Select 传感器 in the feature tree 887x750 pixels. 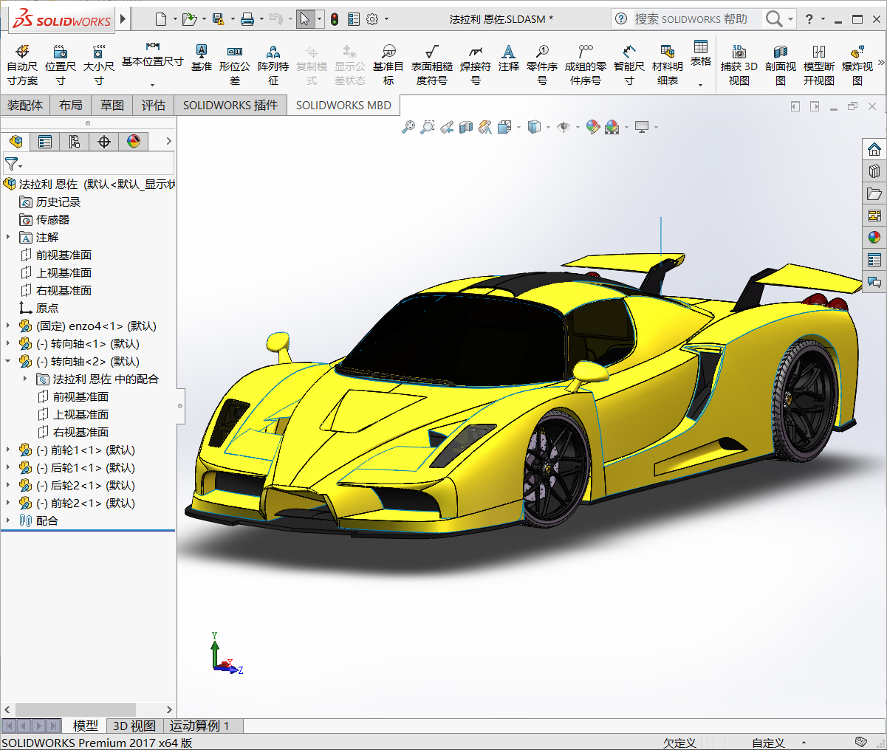[52, 219]
